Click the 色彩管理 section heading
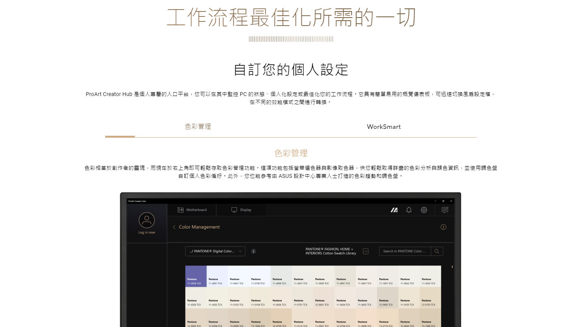 coord(291,153)
